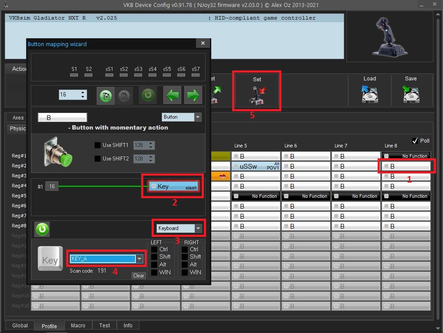
Task: Go to previous button with green left arrow
Action: click(x=173, y=95)
